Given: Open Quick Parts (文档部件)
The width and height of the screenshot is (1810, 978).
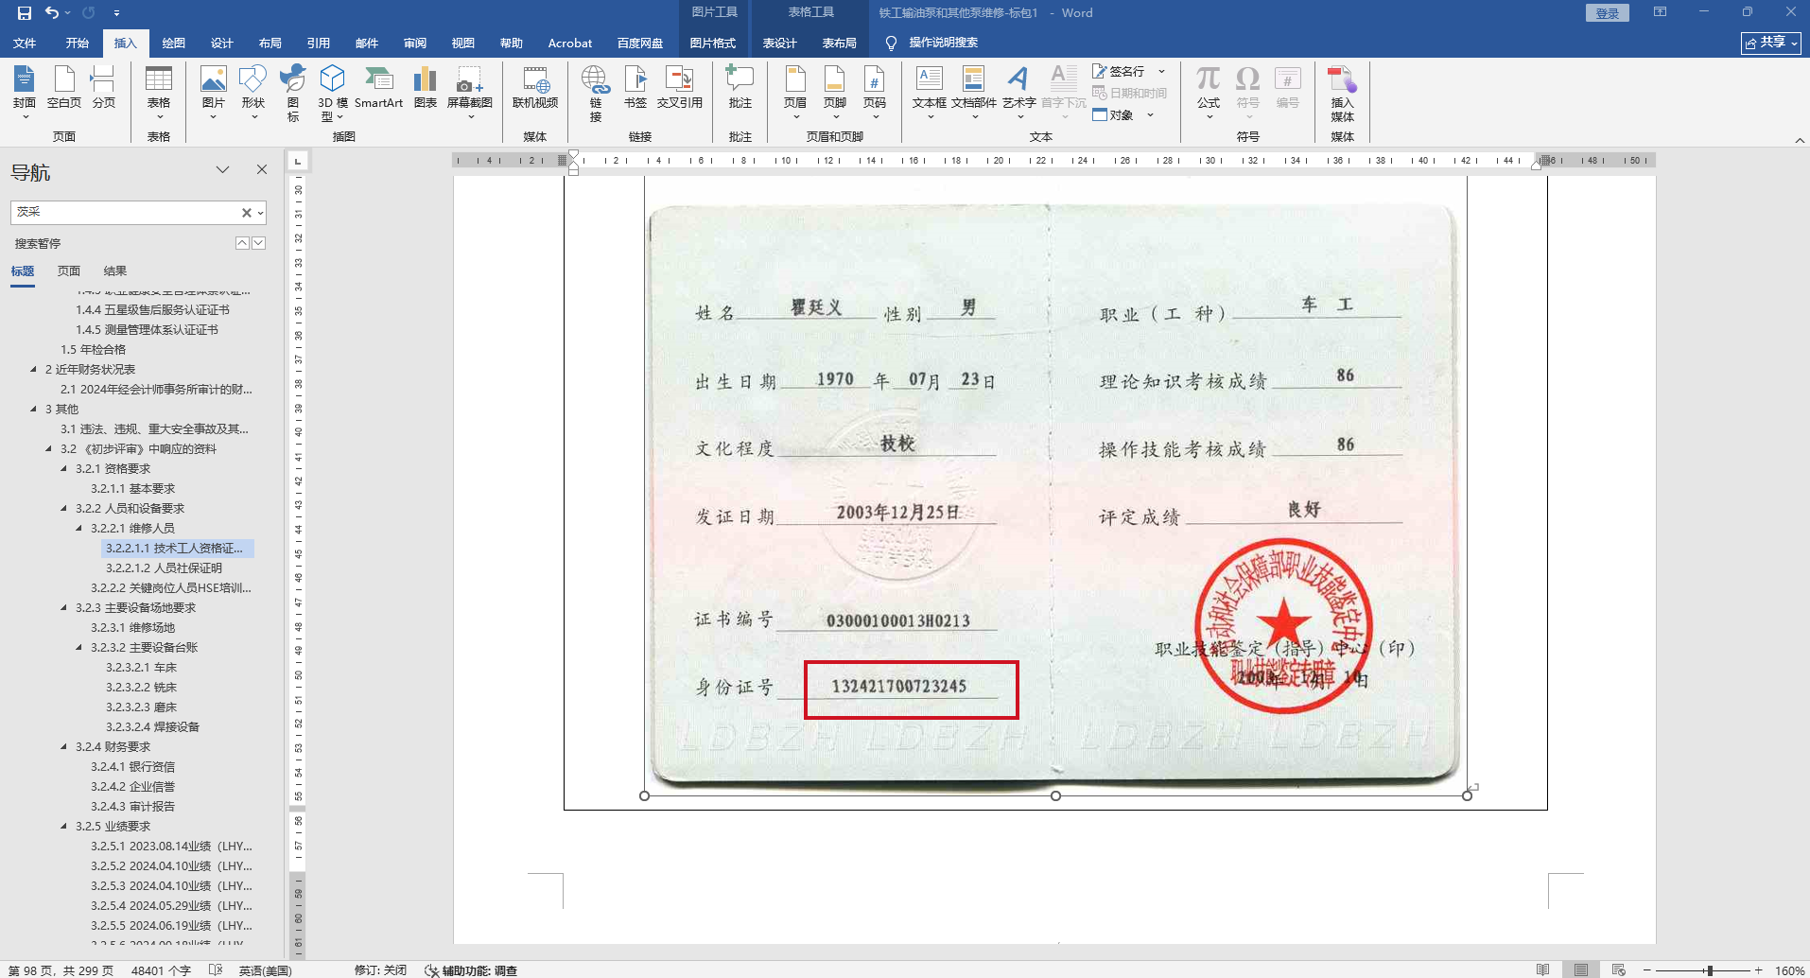Looking at the screenshot, I should (x=974, y=92).
